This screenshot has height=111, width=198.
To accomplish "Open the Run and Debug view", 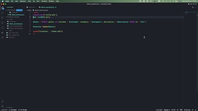I will pyautogui.click(x=2, y=23).
